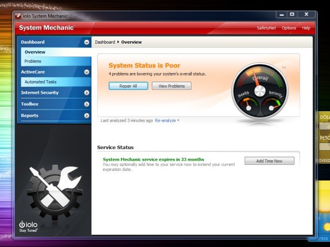Click the Overall status gauge

[x=260, y=91]
